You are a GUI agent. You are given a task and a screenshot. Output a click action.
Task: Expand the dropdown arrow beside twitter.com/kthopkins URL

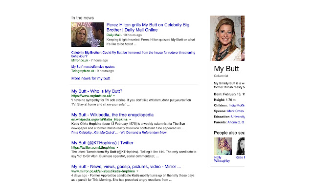coord(117,148)
